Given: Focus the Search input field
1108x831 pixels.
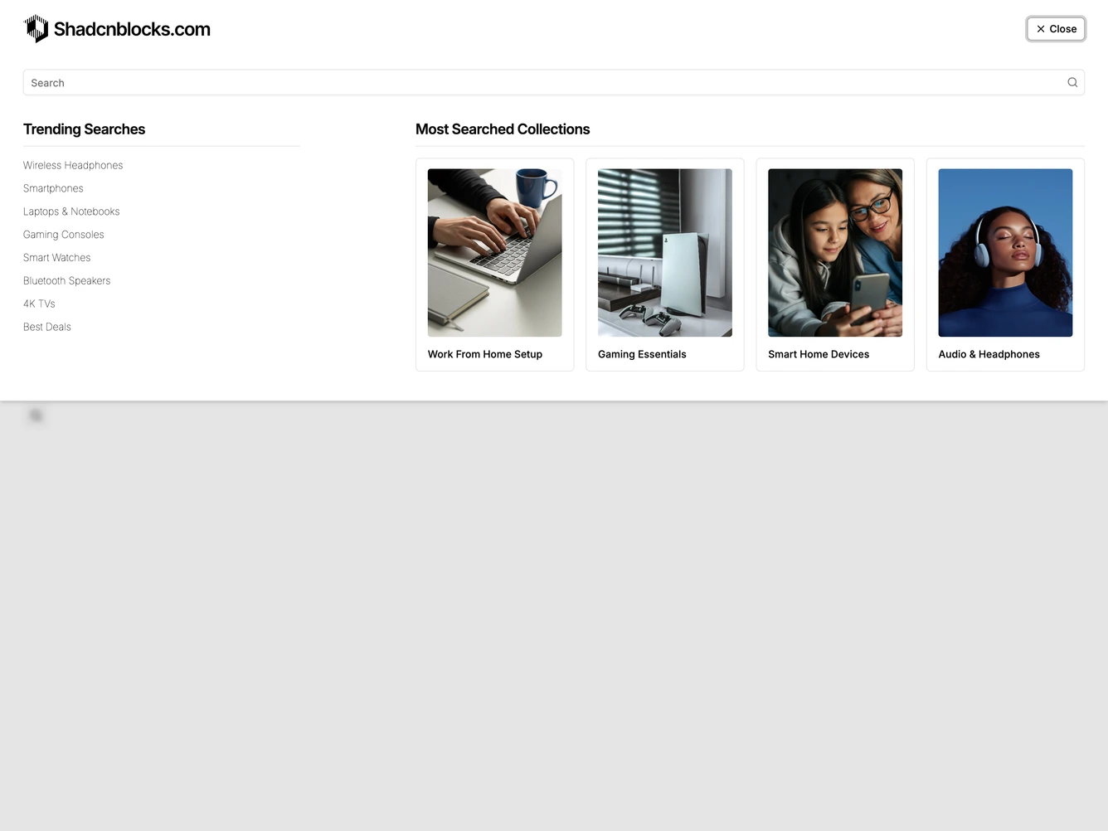Looking at the screenshot, I should 554,82.
